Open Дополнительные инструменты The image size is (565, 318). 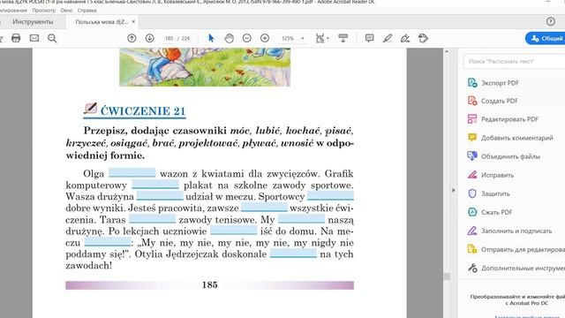[x=516, y=268]
